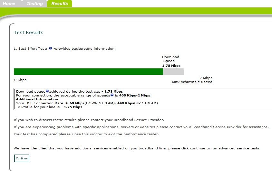The height and width of the screenshot is (171, 272).
Task: Click the 1.78 Mbps label above the bar
Action: [171, 65]
